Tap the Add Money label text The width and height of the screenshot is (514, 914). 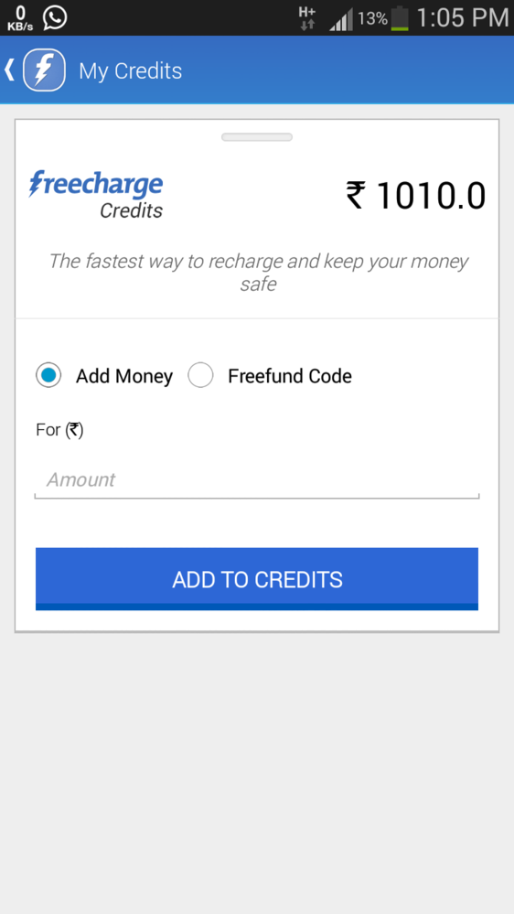tap(124, 376)
